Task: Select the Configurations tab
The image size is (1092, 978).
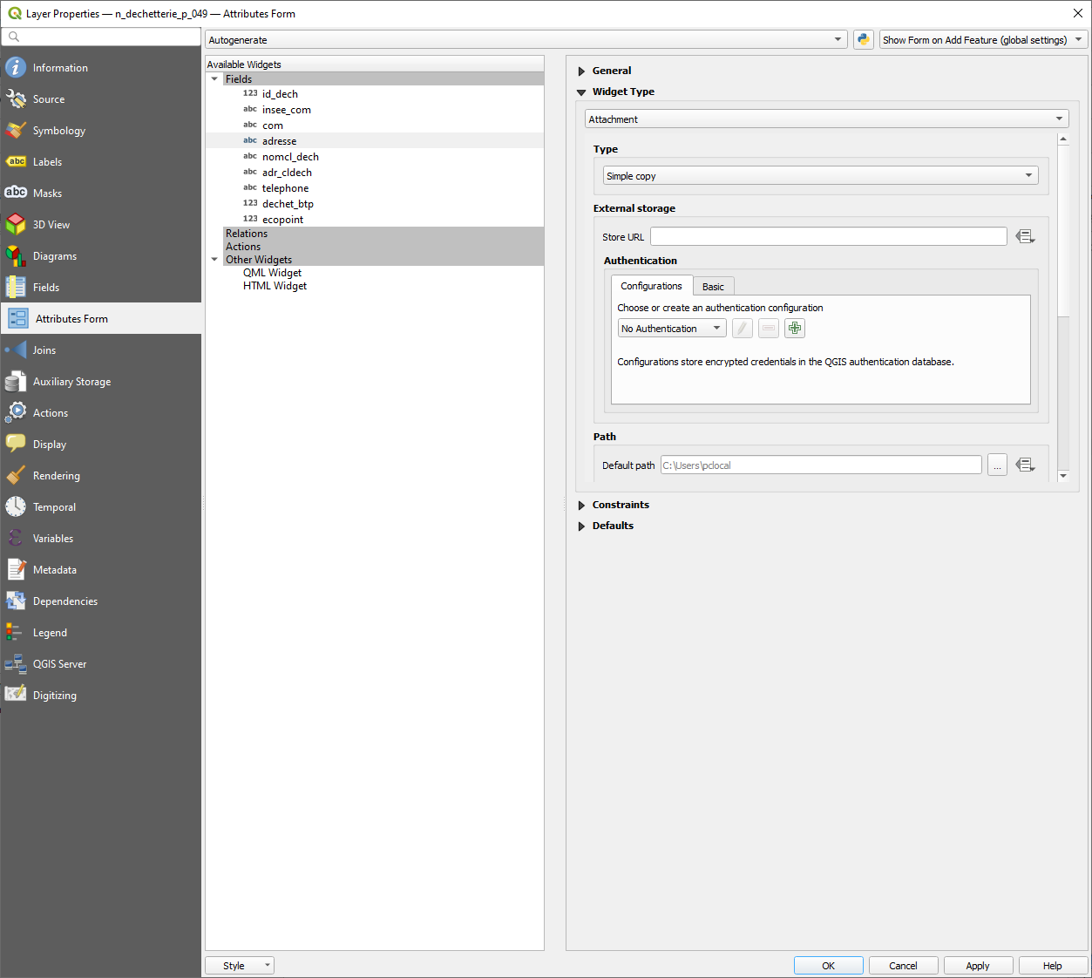Action: click(x=651, y=285)
